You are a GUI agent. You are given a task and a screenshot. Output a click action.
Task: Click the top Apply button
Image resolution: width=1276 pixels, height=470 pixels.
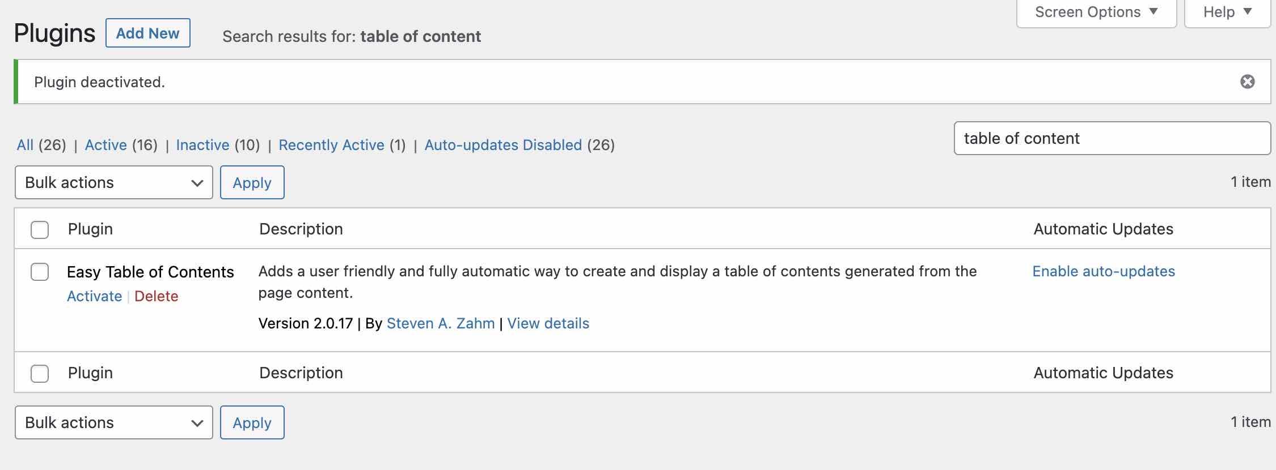coord(252,182)
